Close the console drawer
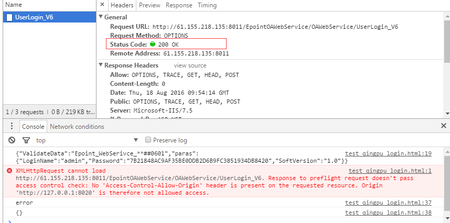The image size is (450, 223). coord(443,126)
